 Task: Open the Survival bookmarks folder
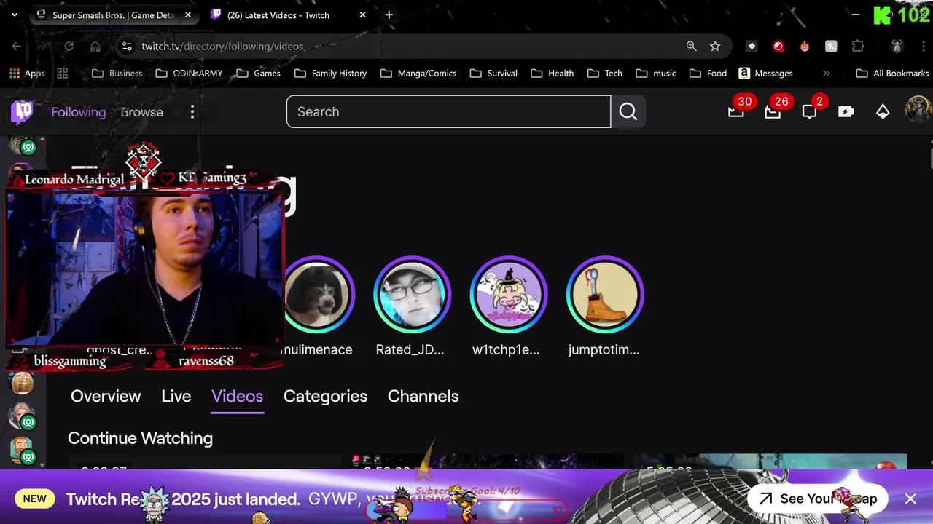tap(493, 73)
